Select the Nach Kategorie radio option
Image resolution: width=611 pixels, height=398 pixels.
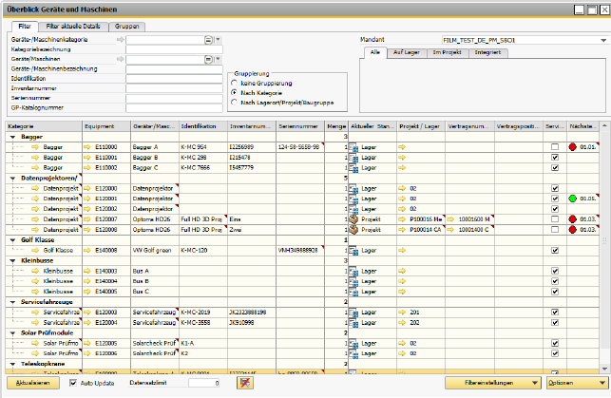click(x=234, y=93)
